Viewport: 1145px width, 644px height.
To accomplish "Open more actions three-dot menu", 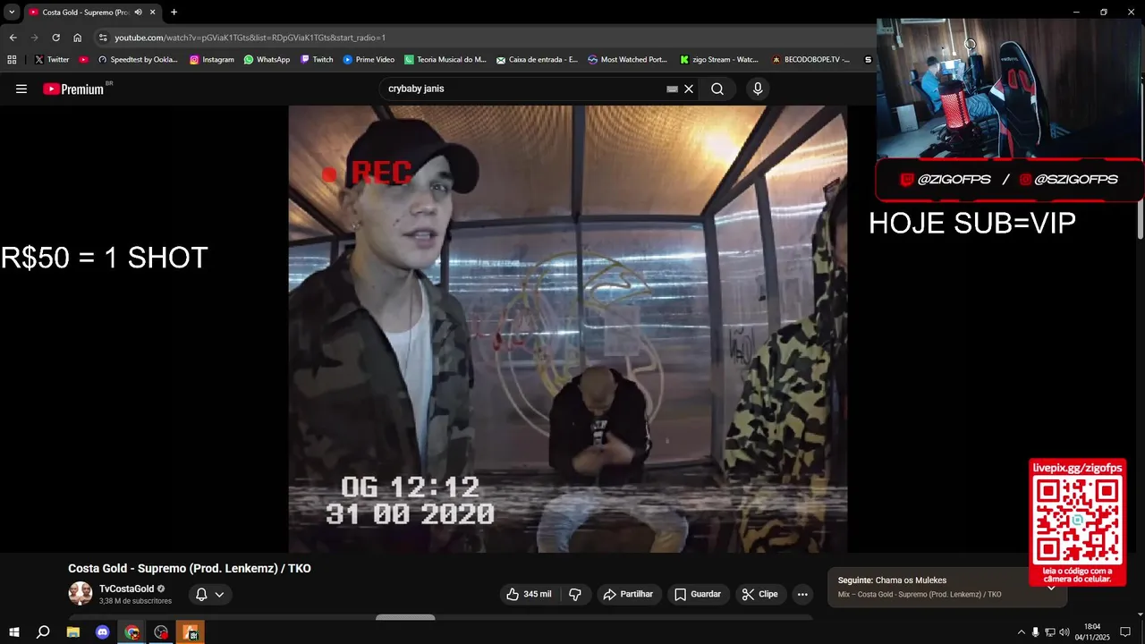I will point(802,594).
